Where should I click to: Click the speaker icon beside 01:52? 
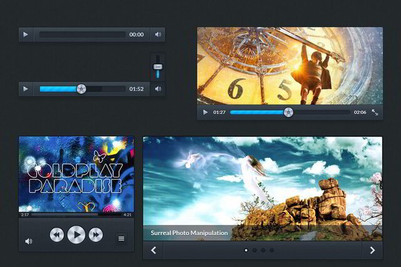tap(158, 89)
